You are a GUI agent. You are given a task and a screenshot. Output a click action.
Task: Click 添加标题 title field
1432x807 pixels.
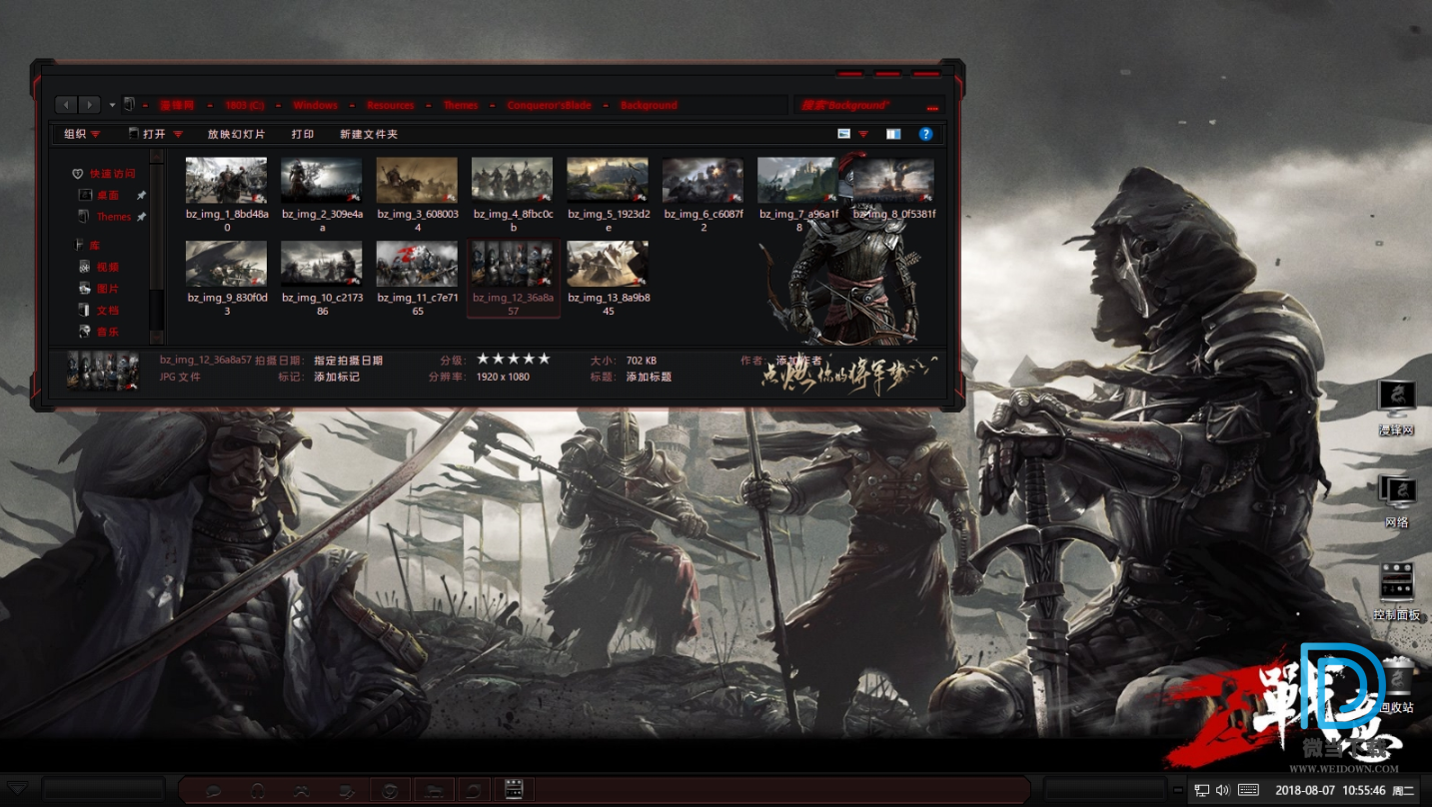[649, 377]
